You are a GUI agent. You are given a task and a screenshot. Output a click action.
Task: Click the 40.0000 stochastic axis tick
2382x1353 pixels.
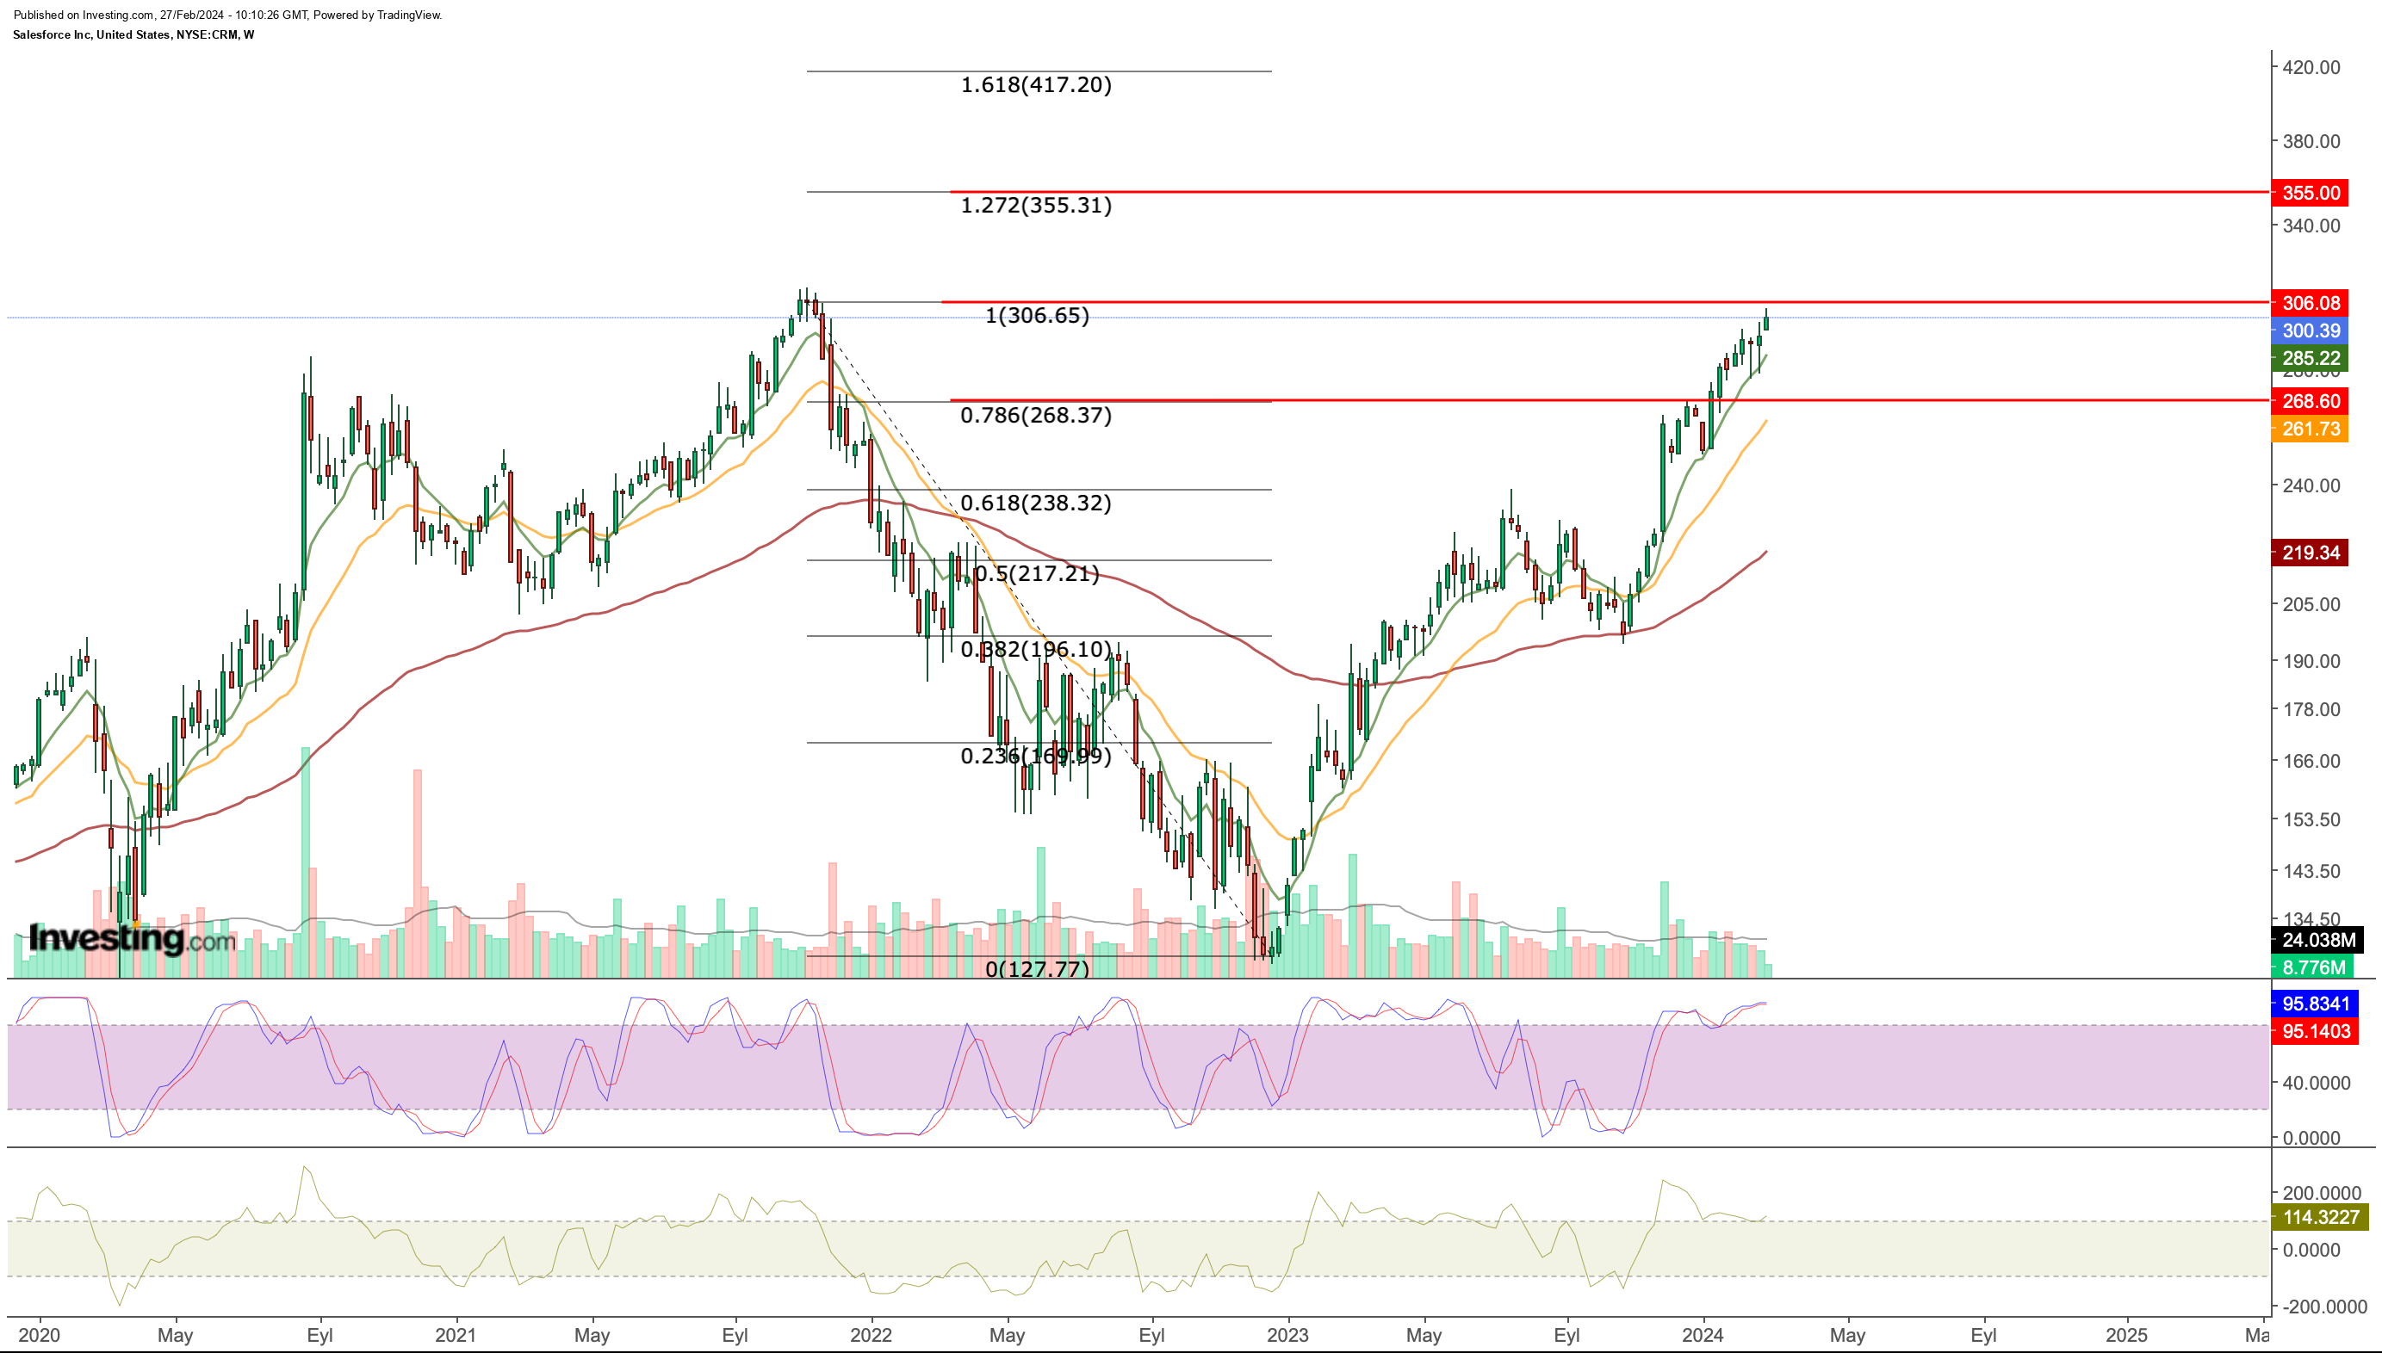[x=2316, y=1084]
